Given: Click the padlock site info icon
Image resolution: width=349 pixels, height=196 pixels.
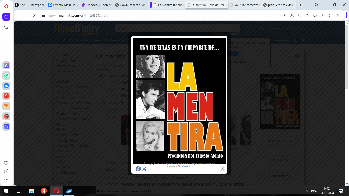Looking at the screenshot, I should 44,15.
